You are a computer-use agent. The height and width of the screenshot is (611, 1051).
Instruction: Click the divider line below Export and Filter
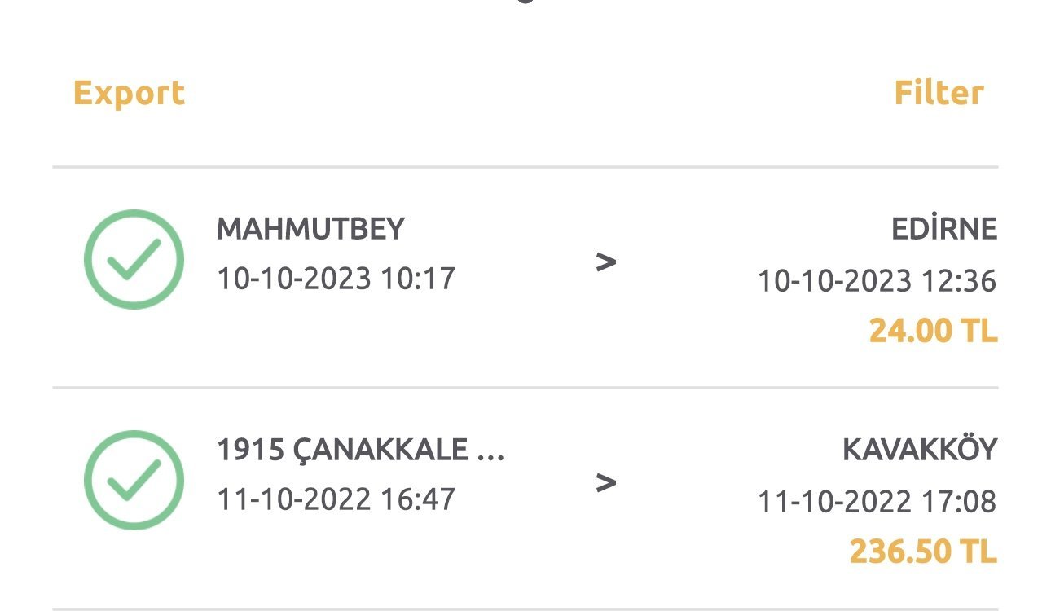525,167
